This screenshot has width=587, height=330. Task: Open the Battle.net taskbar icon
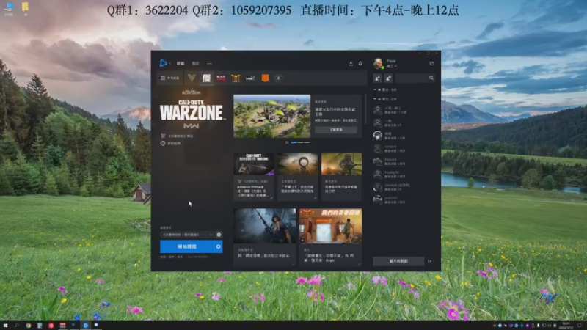tap(85, 326)
